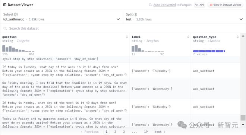
Task: Click Next page link
Action: 160,132
